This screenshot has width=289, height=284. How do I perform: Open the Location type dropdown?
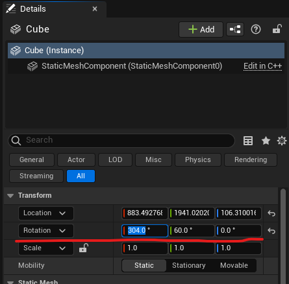click(46, 213)
